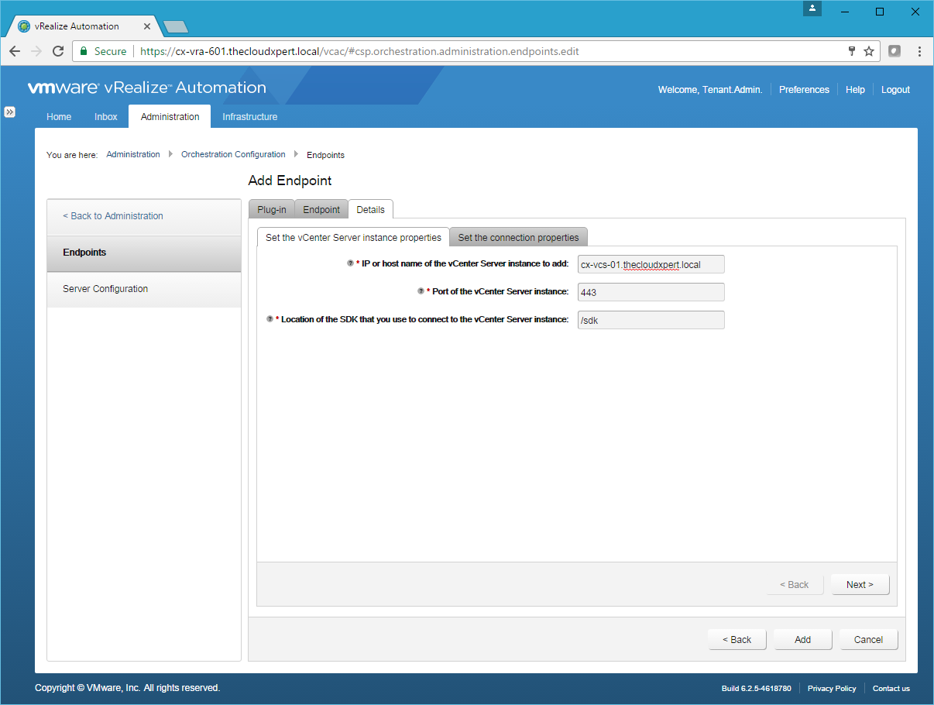Click the help icon beside IP or host name
The height and width of the screenshot is (705, 934).
(x=350, y=263)
